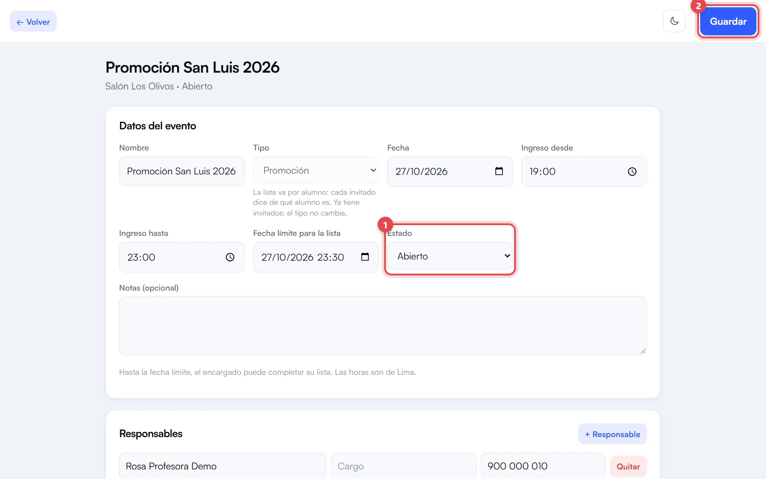
Task: Click the heading Promoción San Luis 2026
Action: coord(192,67)
